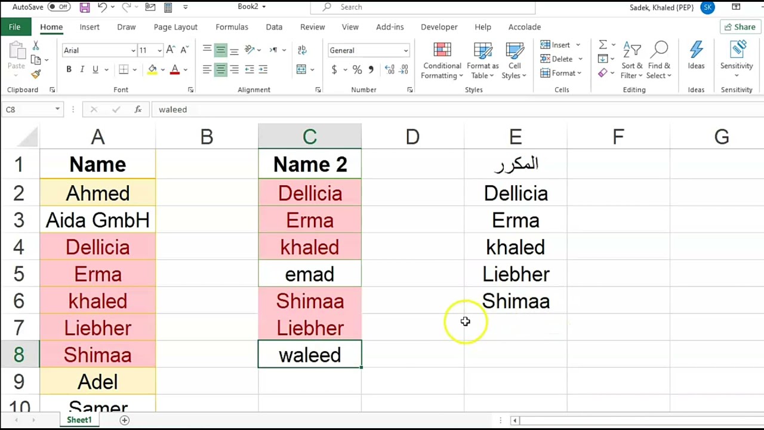The height and width of the screenshot is (430, 764).
Task: Change ribbon display options
Action: tap(736, 7)
